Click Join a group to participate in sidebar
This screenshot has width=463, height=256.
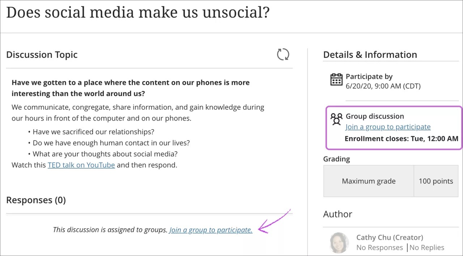tap(388, 127)
